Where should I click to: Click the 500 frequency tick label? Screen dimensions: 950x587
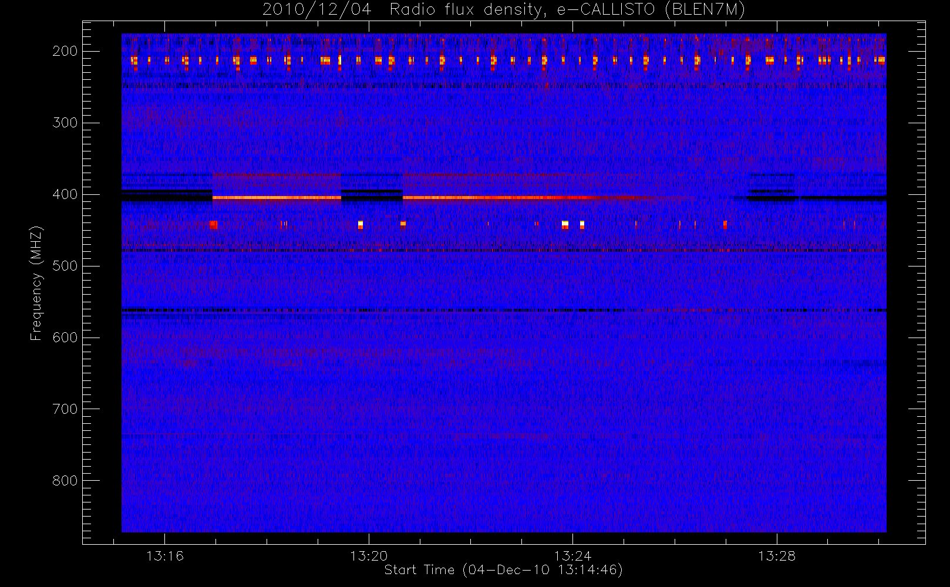[x=65, y=266]
